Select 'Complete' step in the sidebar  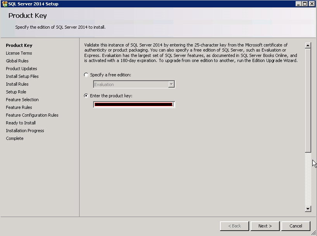pos(15,138)
